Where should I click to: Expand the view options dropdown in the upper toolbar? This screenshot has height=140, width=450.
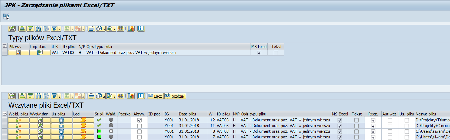point(104,29)
